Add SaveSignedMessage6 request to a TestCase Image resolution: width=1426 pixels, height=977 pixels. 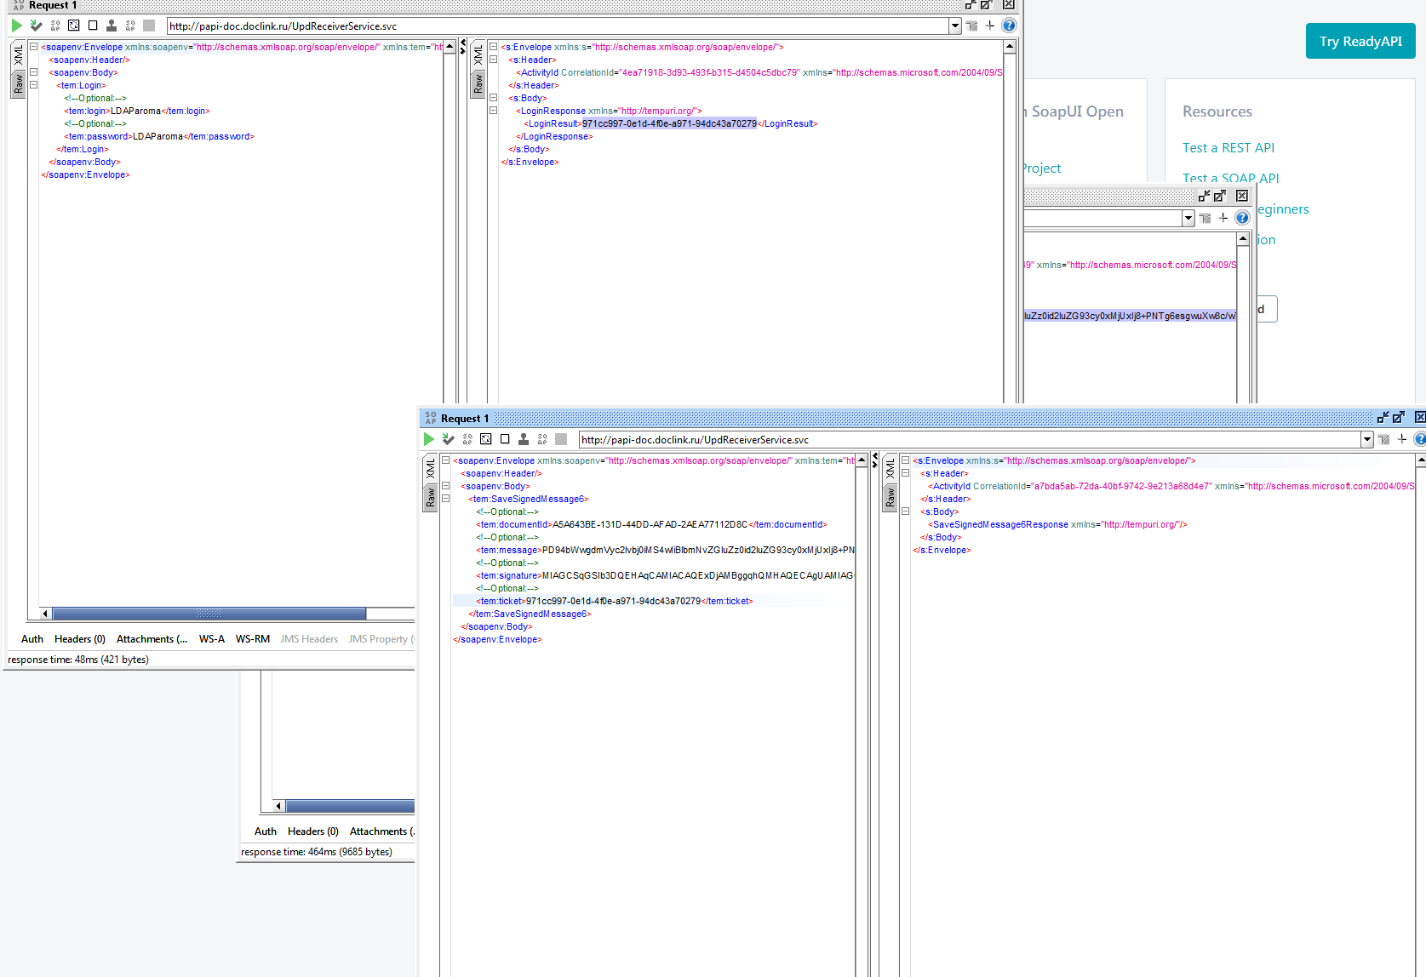(448, 439)
